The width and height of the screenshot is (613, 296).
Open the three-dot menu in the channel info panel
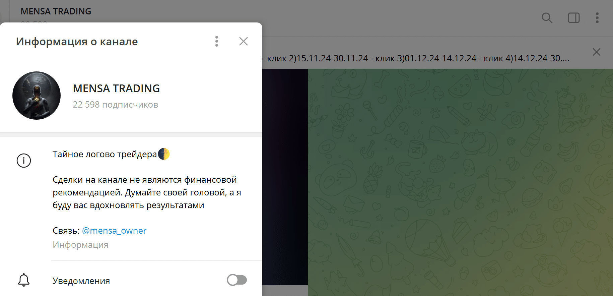coord(217,41)
